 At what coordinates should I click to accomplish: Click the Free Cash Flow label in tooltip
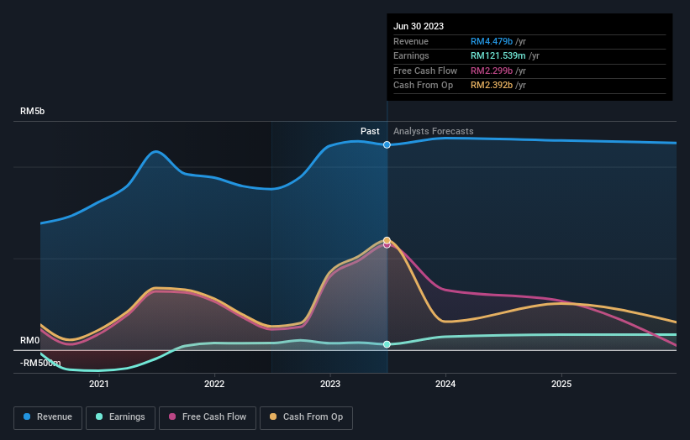coord(425,71)
